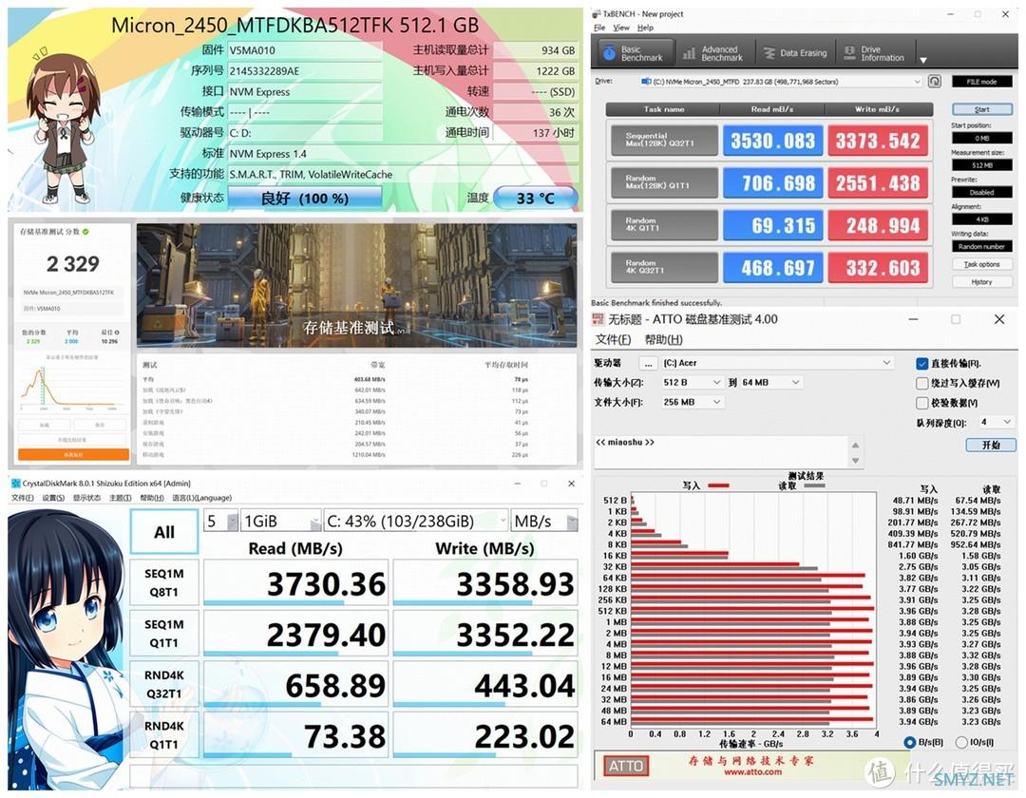Click the Random 4K Q32T1 task button
The image size is (1026, 798).
coord(663,268)
